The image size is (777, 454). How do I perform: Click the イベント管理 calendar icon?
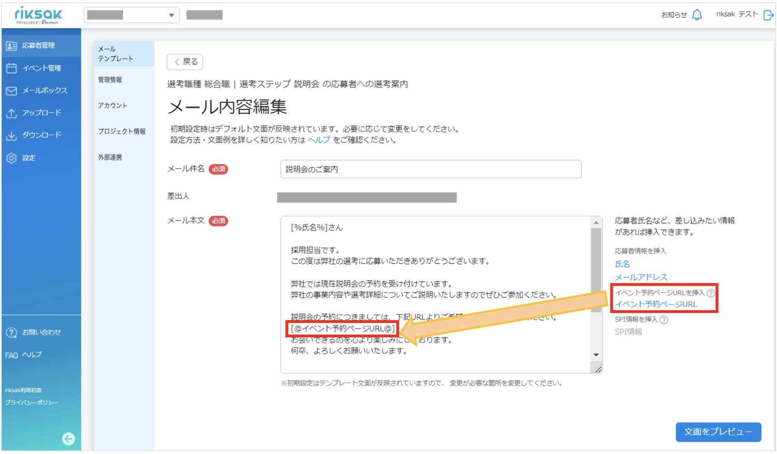pyautogui.click(x=11, y=68)
